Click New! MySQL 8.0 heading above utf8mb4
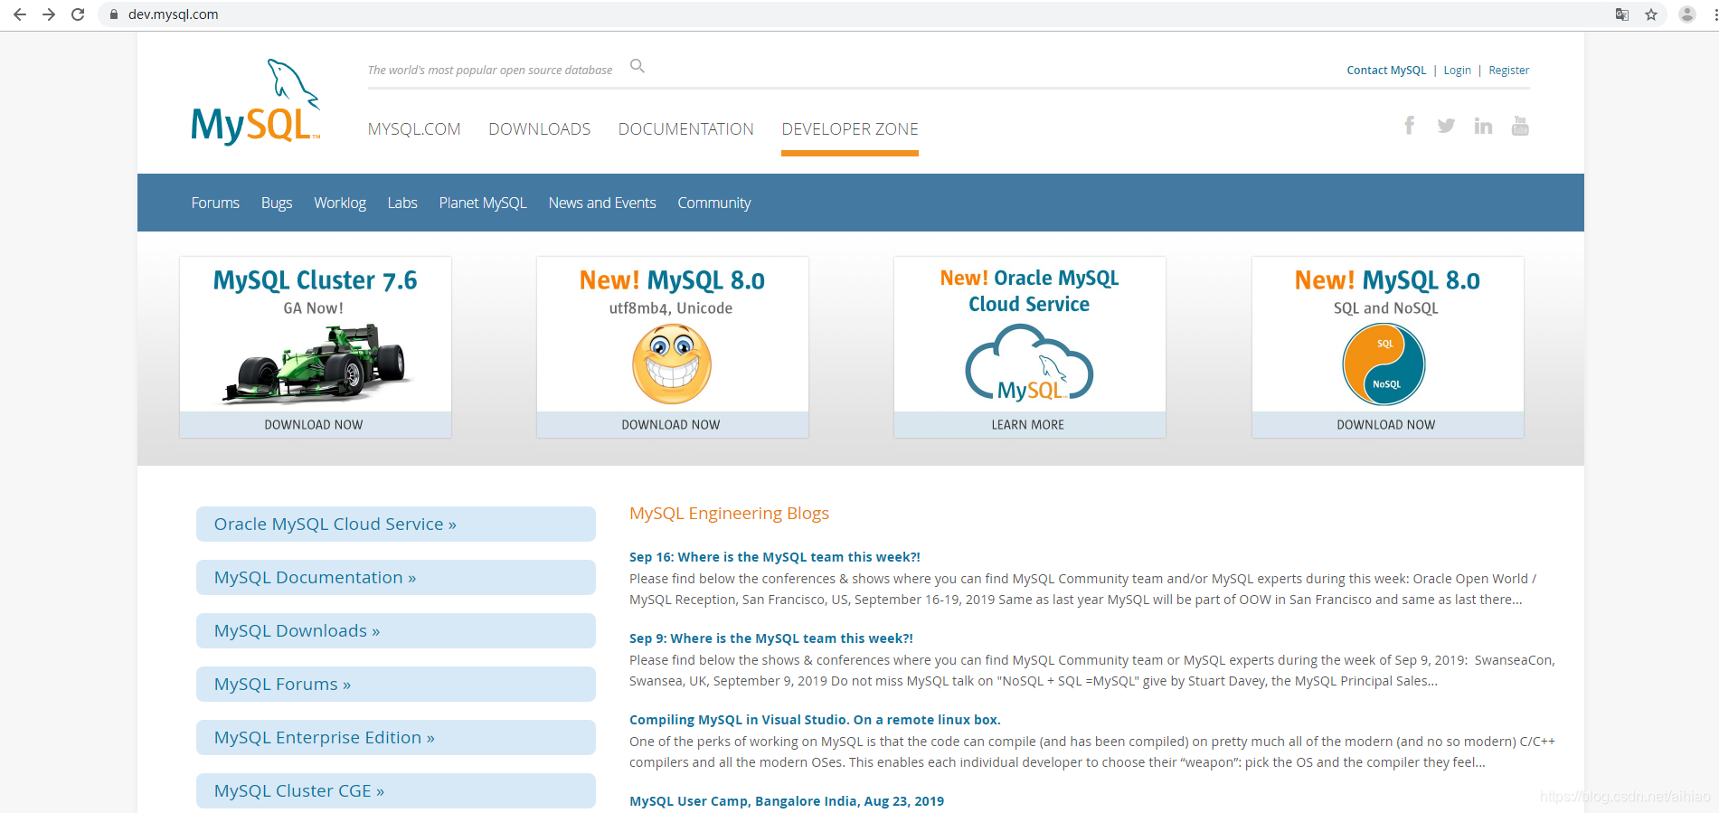Viewport: 1719px width, 813px height. pyautogui.click(x=672, y=280)
